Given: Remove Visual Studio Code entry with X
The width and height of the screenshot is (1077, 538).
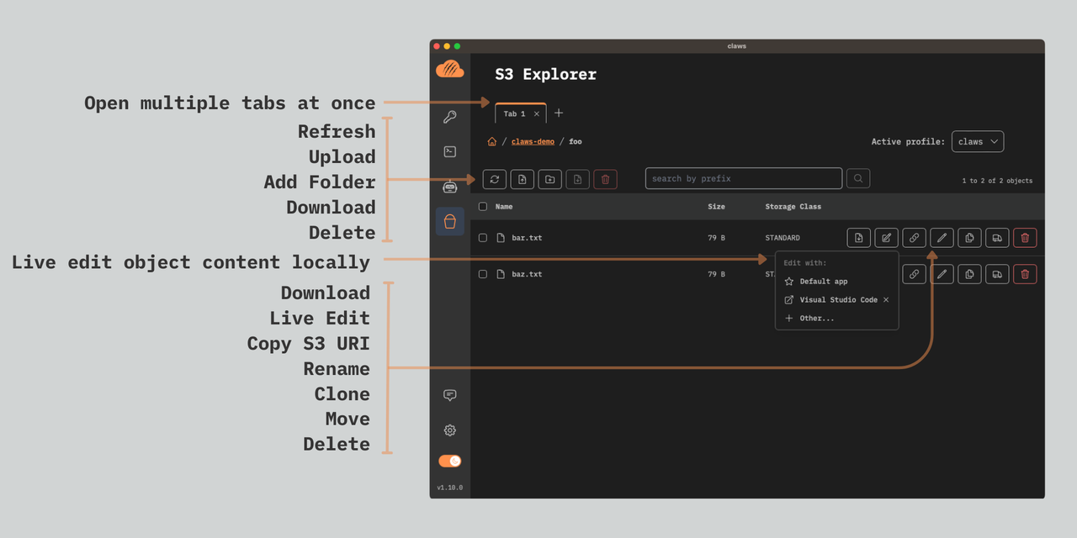Looking at the screenshot, I should click(x=886, y=300).
